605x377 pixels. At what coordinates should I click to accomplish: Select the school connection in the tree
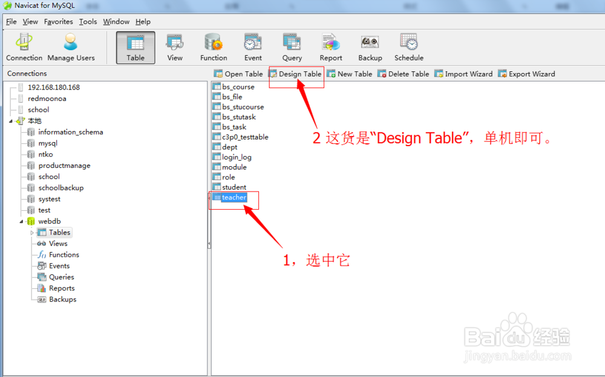(x=38, y=110)
